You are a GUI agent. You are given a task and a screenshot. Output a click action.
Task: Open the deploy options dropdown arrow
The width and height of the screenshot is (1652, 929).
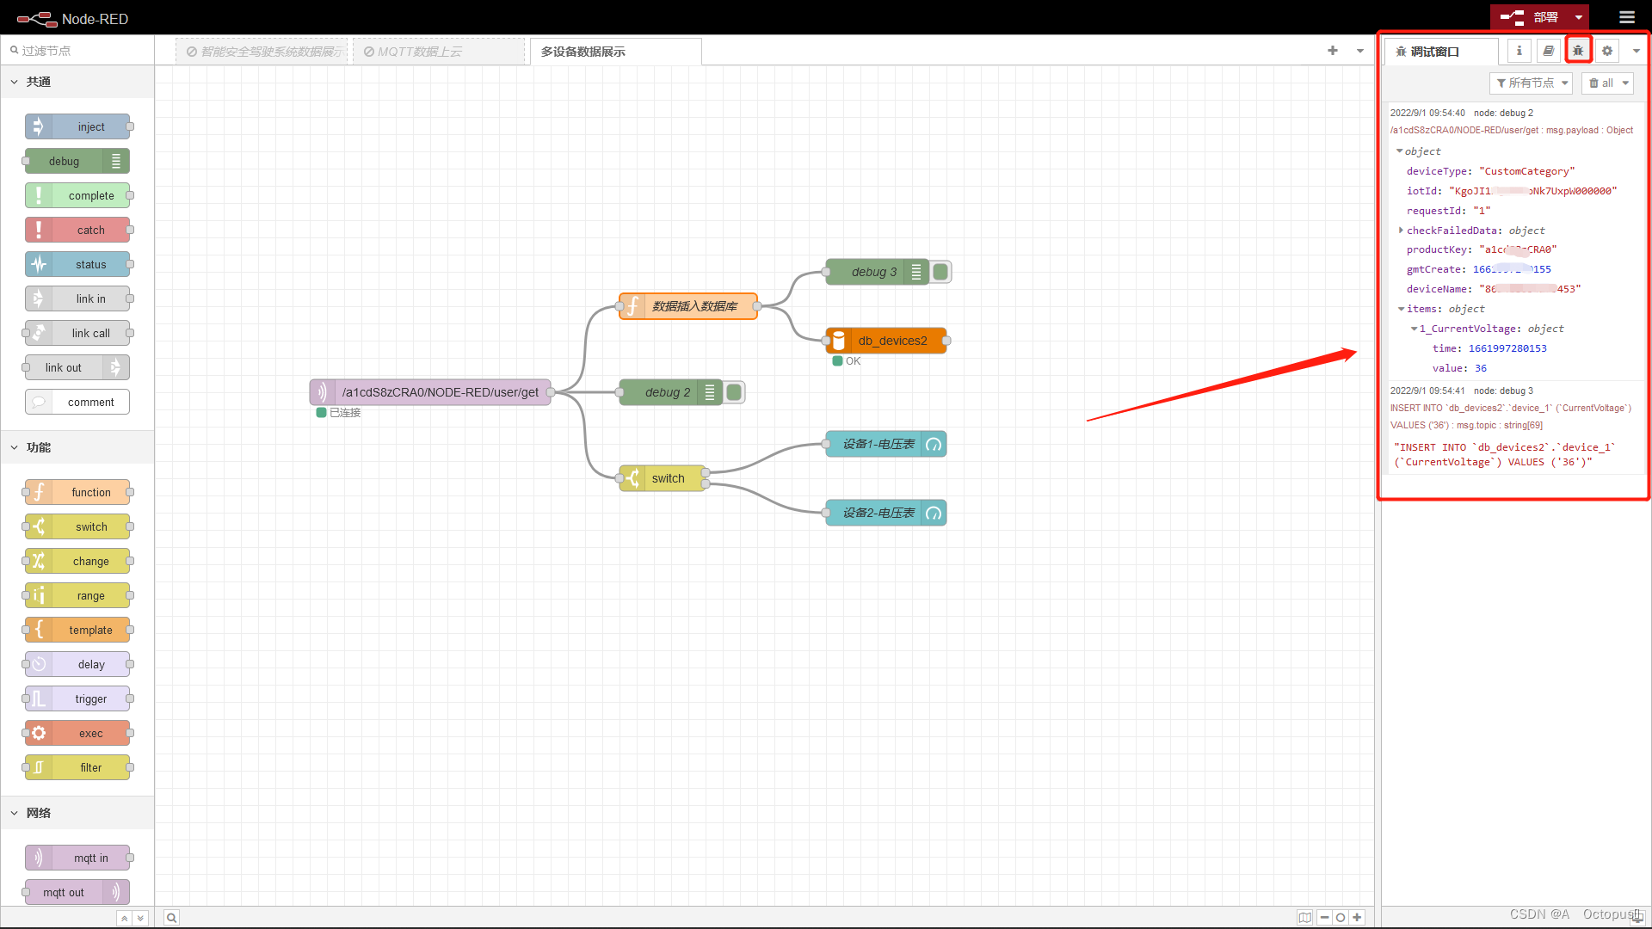pos(1579,17)
